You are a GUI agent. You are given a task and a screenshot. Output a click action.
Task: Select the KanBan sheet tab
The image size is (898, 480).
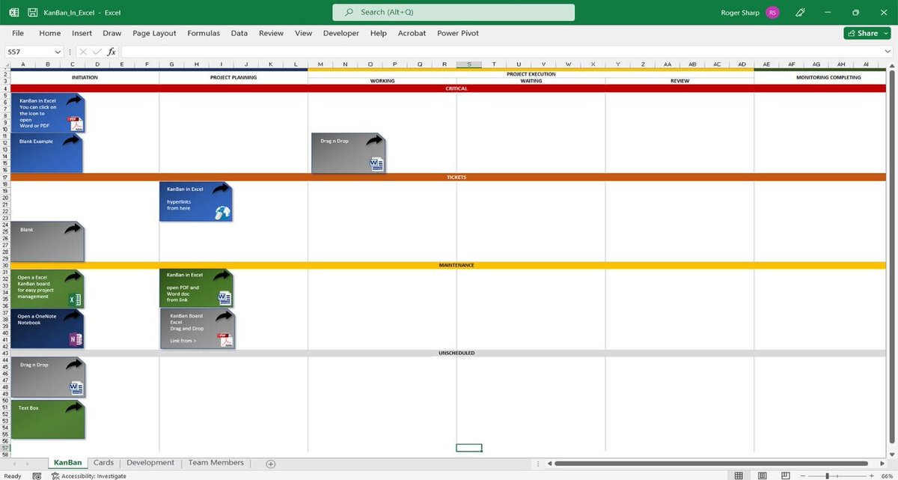point(68,463)
